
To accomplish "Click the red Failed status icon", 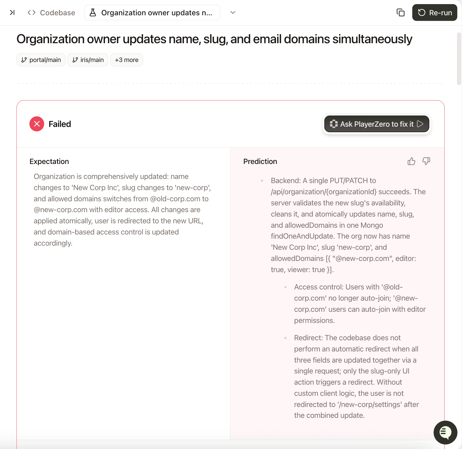I will click(x=37, y=124).
